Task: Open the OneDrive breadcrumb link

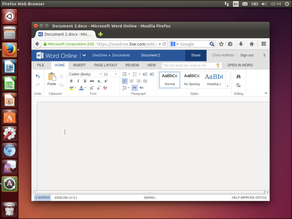Action: pos(100,55)
